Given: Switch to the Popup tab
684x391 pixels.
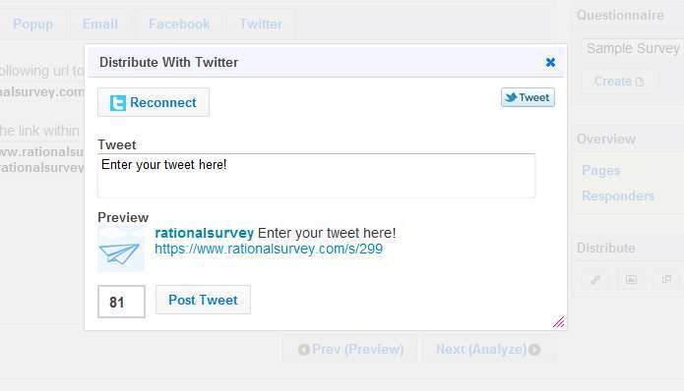Looking at the screenshot, I should 33,24.
